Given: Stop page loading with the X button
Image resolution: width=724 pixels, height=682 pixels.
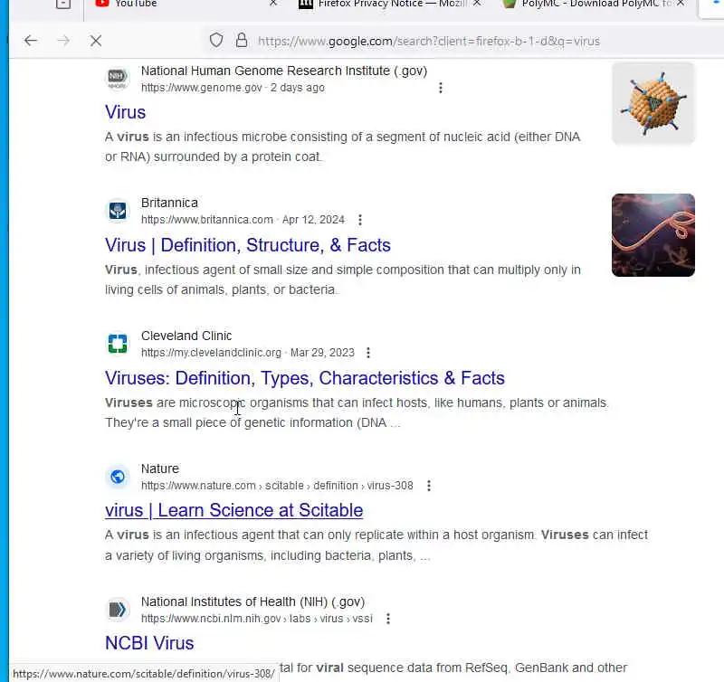Looking at the screenshot, I should pos(96,41).
